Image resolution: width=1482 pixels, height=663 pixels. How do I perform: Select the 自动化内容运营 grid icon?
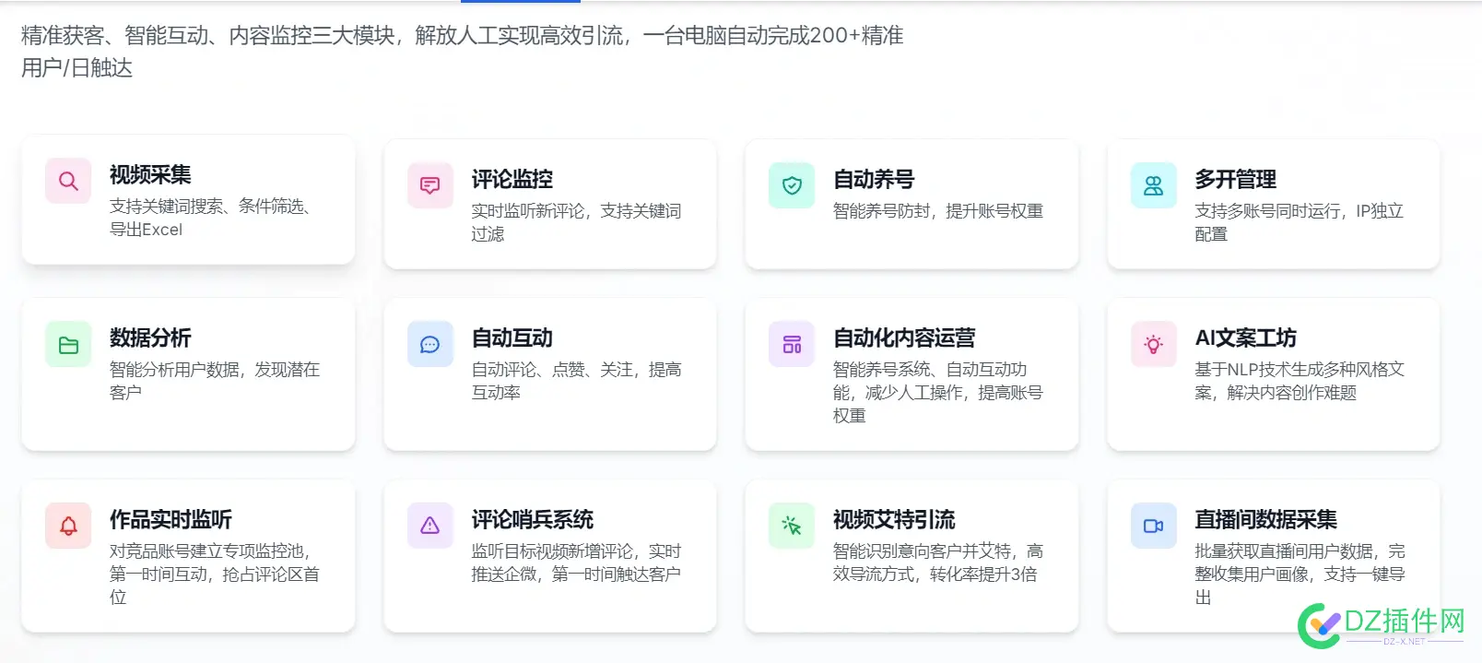790,343
